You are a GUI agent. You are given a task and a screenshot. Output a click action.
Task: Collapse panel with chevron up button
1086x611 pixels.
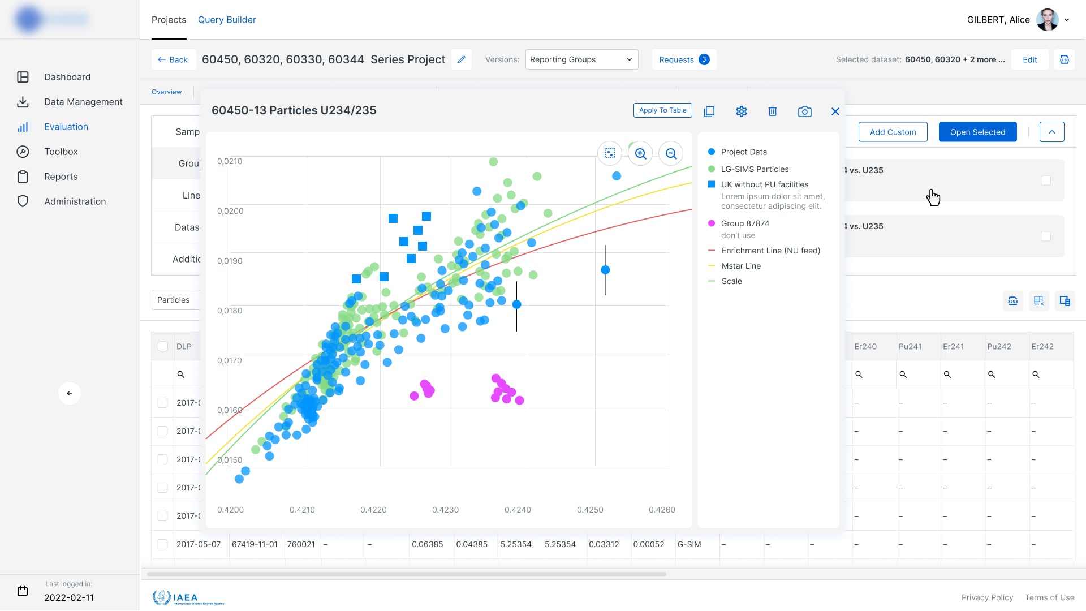click(1051, 132)
